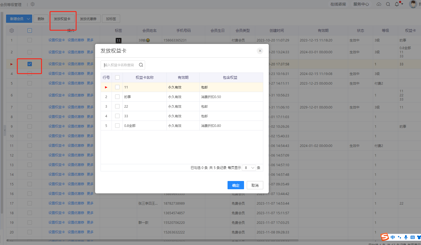
Task: Open 服务中心 in the top bar
Action: tap(361, 4)
